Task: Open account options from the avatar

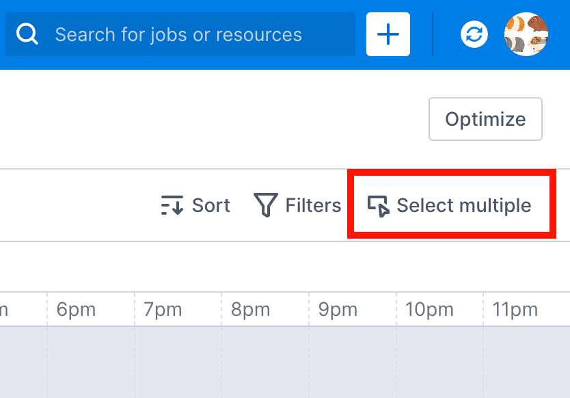Action: point(526,34)
